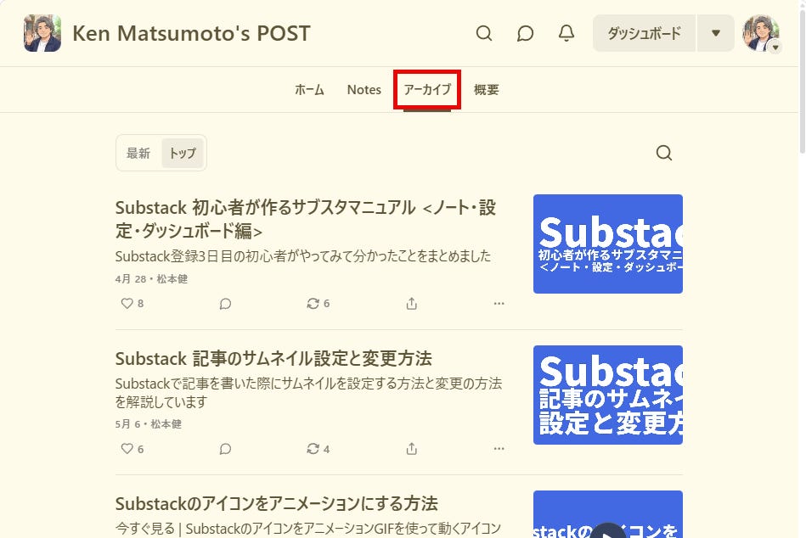This screenshot has height=538, width=806.
Task: Click description Substackで記事を書いた際にサムネイルを設定
Action: 308,392
